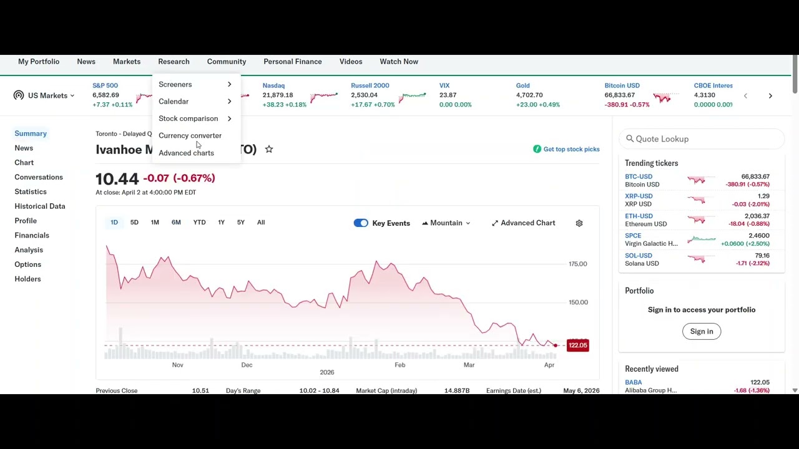Choose Currency converter from Research menu
The image size is (799, 449).
(190, 135)
